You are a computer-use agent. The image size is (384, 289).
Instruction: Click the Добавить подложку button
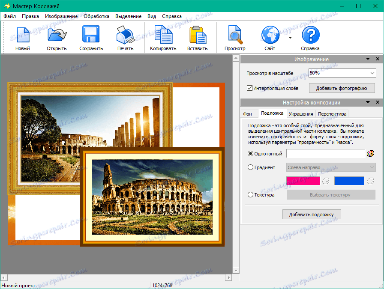pyautogui.click(x=312, y=215)
